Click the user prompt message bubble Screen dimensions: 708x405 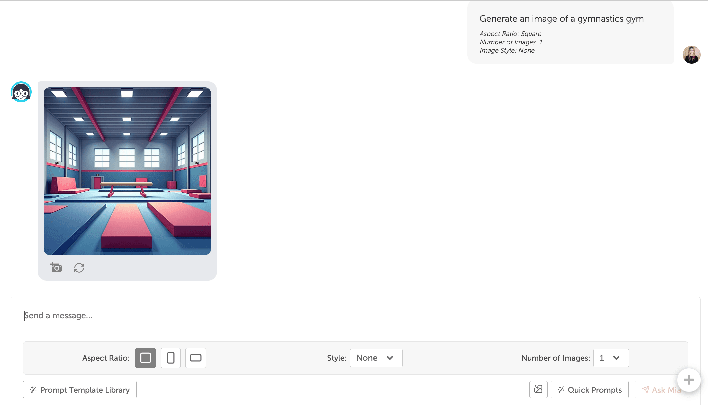(x=570, y=32)
